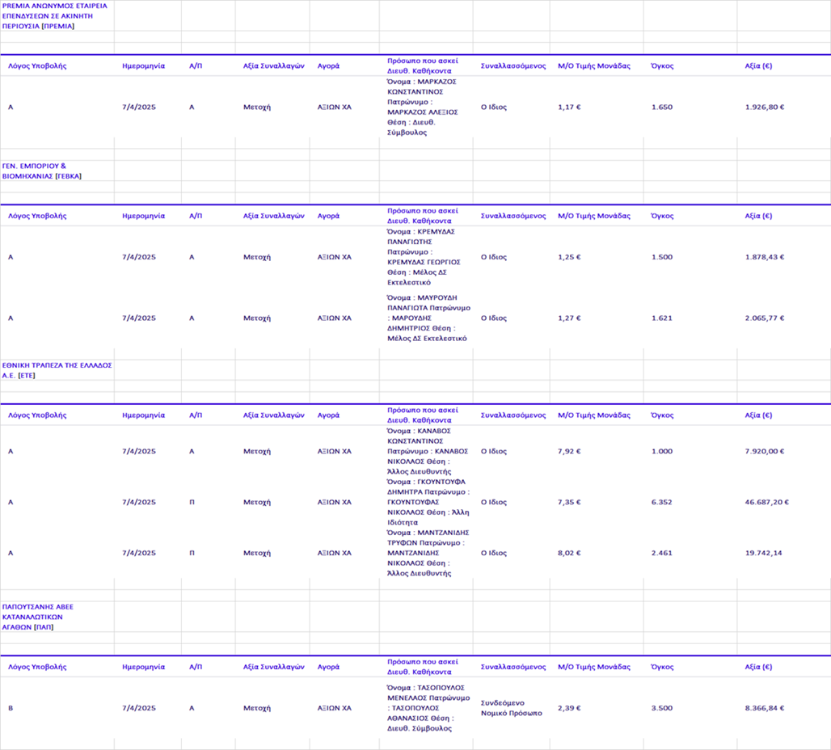Click Λόγος Υποβολής header of ΠΡΕΜΙΑ table

pos(37,66)
